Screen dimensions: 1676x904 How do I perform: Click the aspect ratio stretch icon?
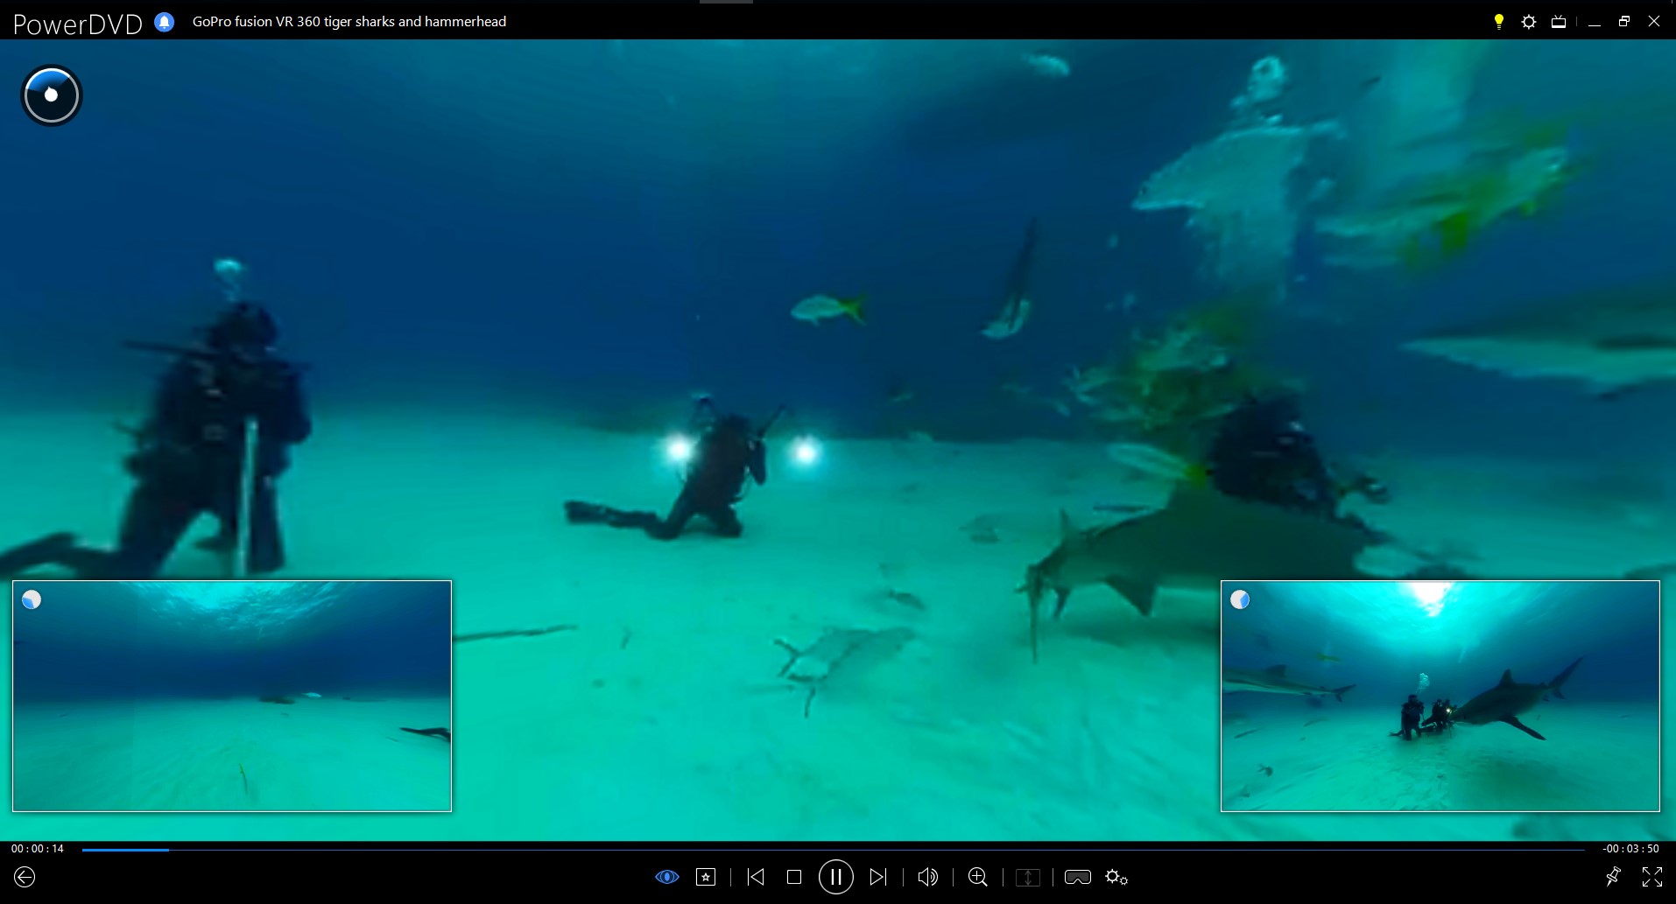click(x=1028, y=876)
